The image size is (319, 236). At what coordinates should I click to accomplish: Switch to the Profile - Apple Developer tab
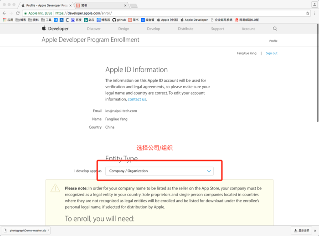(x=46, y=5)
